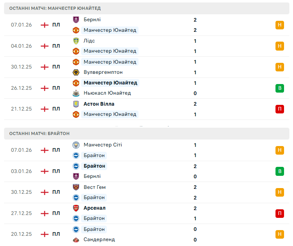
Task: Click the Arsenal crest icon
Action: 76,208
